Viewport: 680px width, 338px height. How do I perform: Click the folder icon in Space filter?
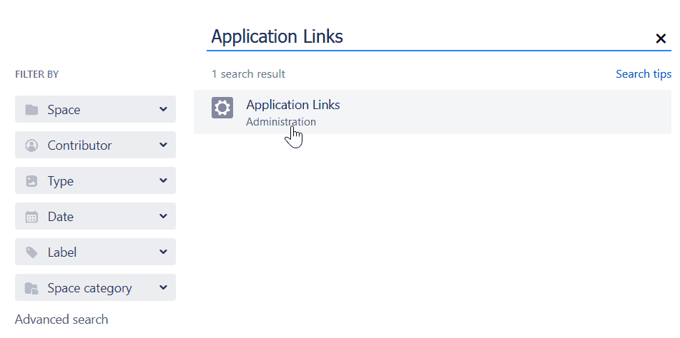tap(31, 110)
